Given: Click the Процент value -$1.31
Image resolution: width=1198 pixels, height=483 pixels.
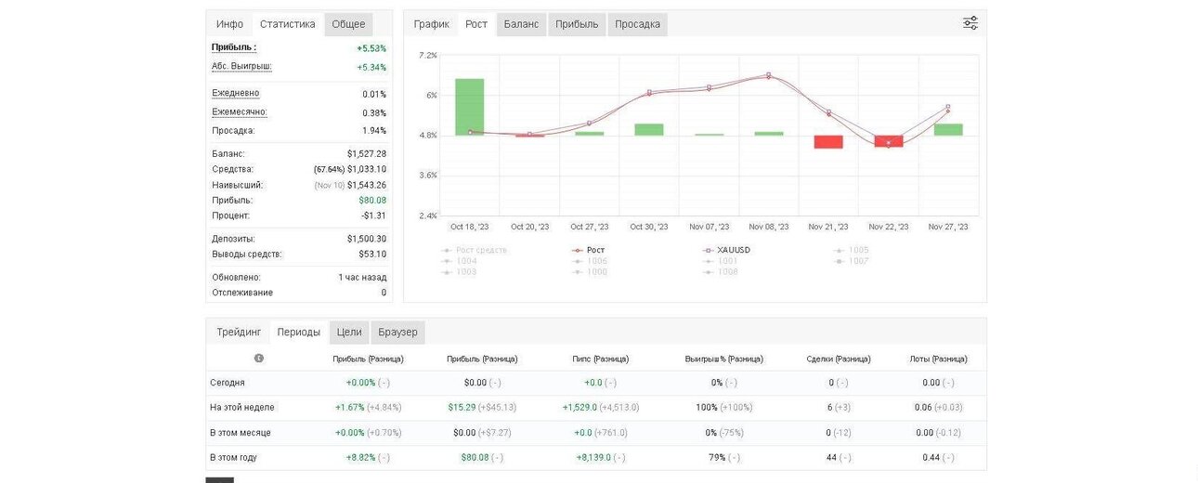Looking at the screenshot, I should tap(374, 215).
